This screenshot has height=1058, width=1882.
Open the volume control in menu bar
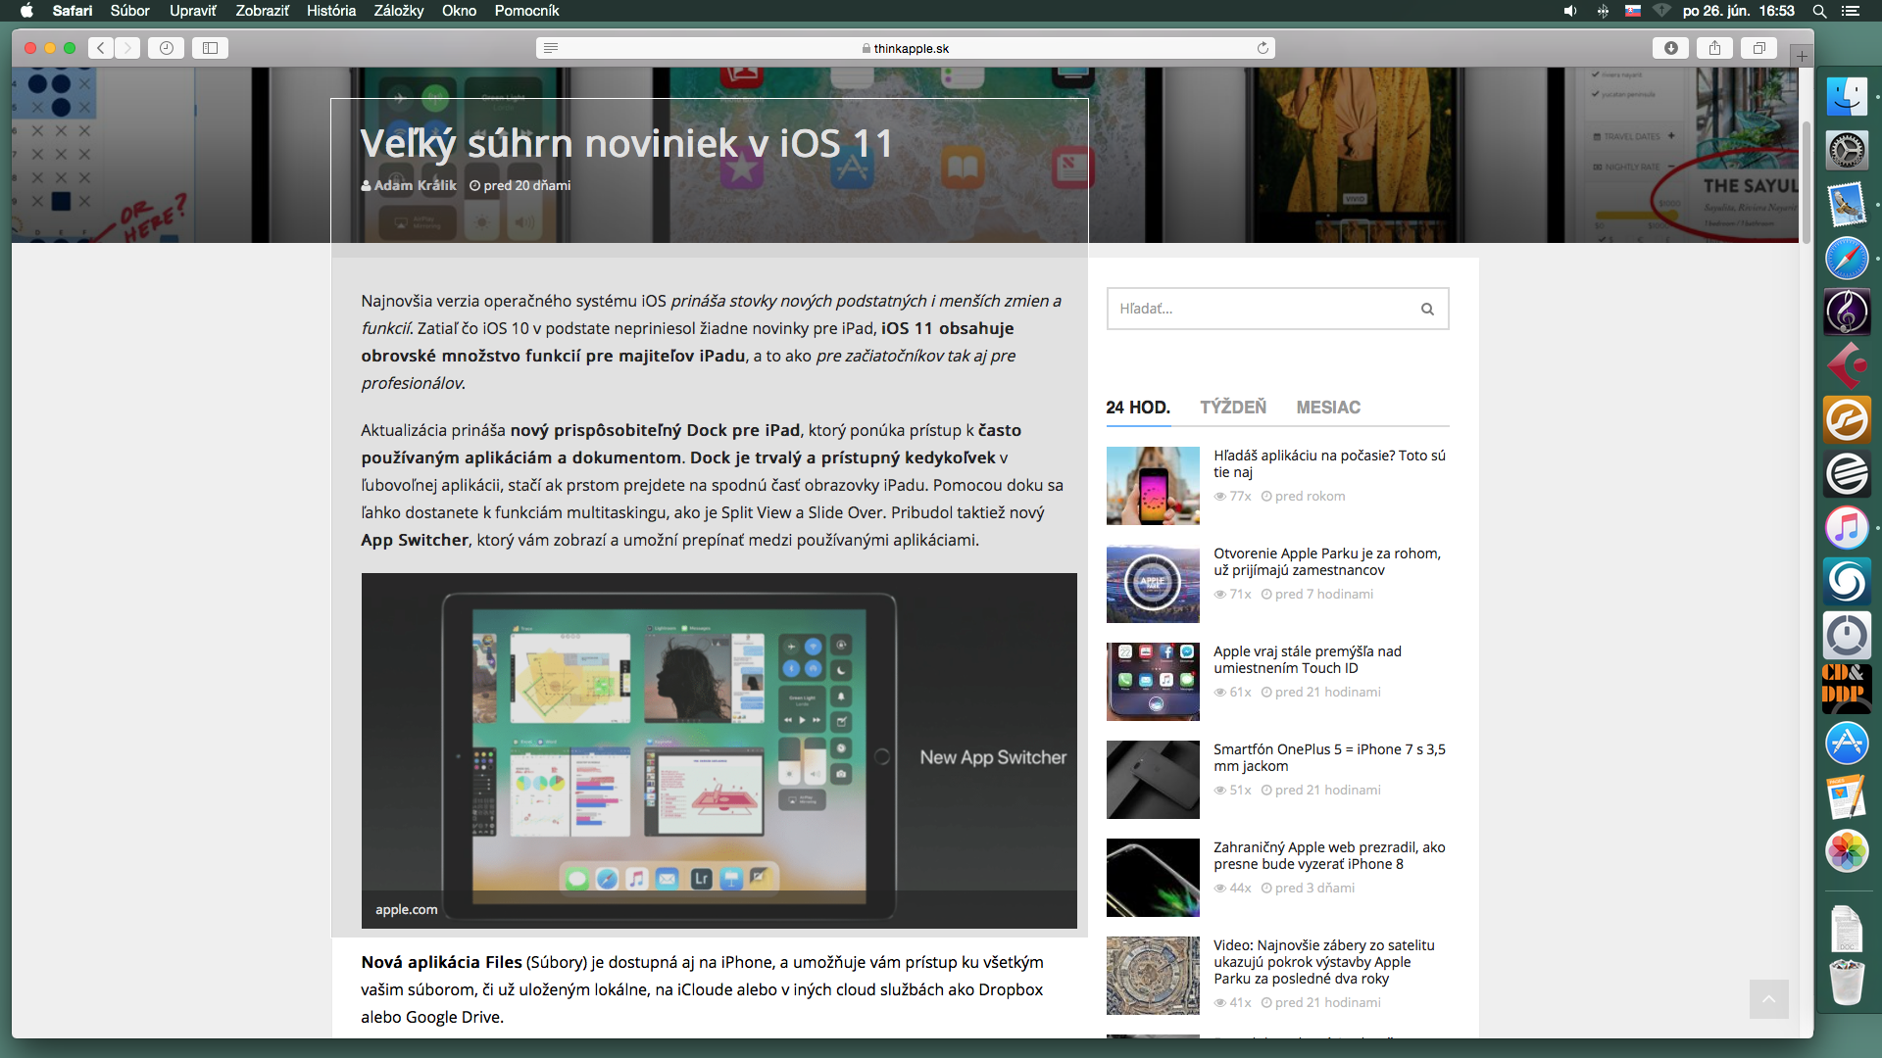click(x=1569, y=11)
